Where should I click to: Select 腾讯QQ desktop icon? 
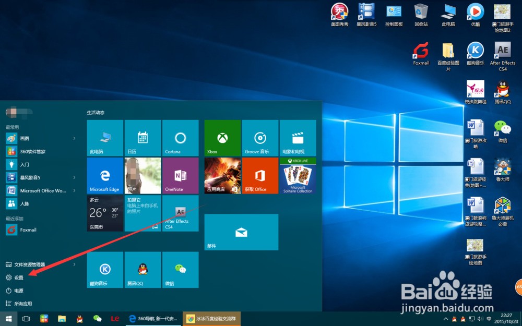[x=502, y=92]
